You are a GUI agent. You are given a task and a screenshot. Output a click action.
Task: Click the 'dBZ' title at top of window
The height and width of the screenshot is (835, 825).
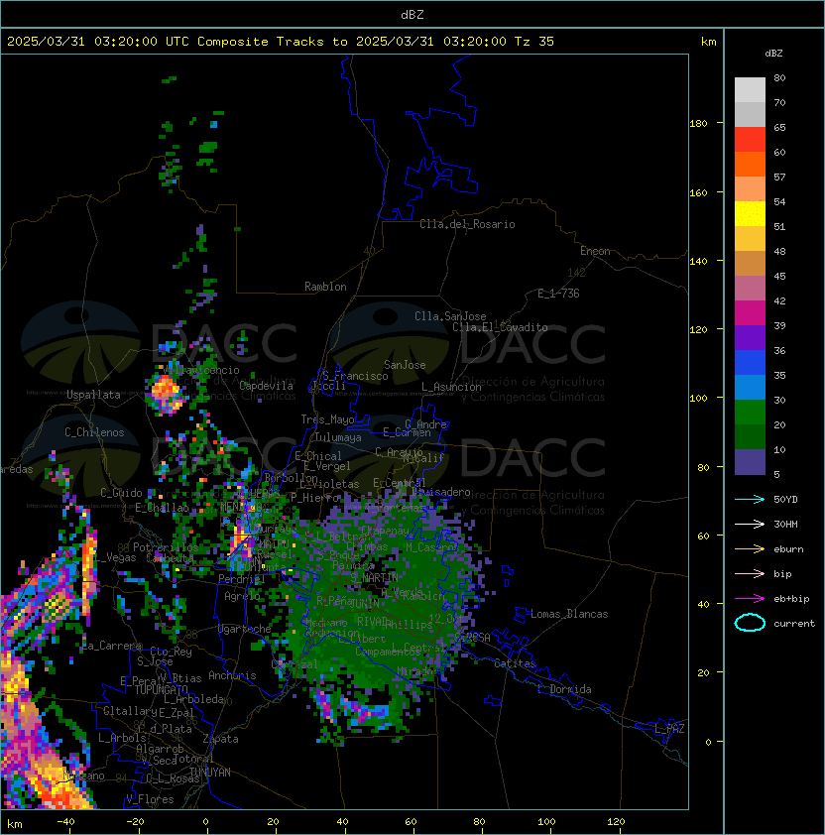pos(412,15)
